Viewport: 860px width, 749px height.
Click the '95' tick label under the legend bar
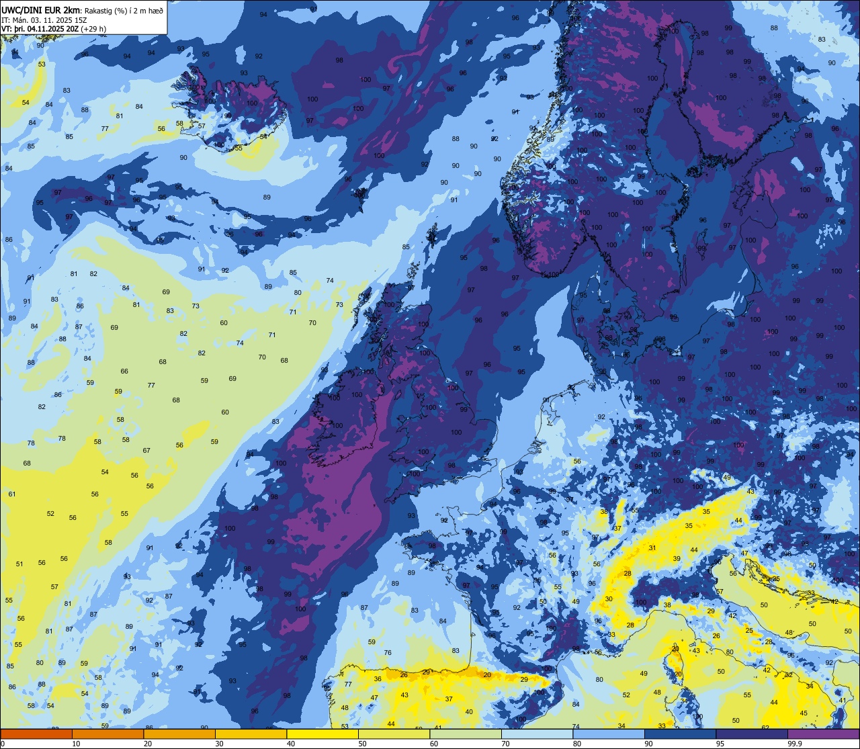coord(720,744)
